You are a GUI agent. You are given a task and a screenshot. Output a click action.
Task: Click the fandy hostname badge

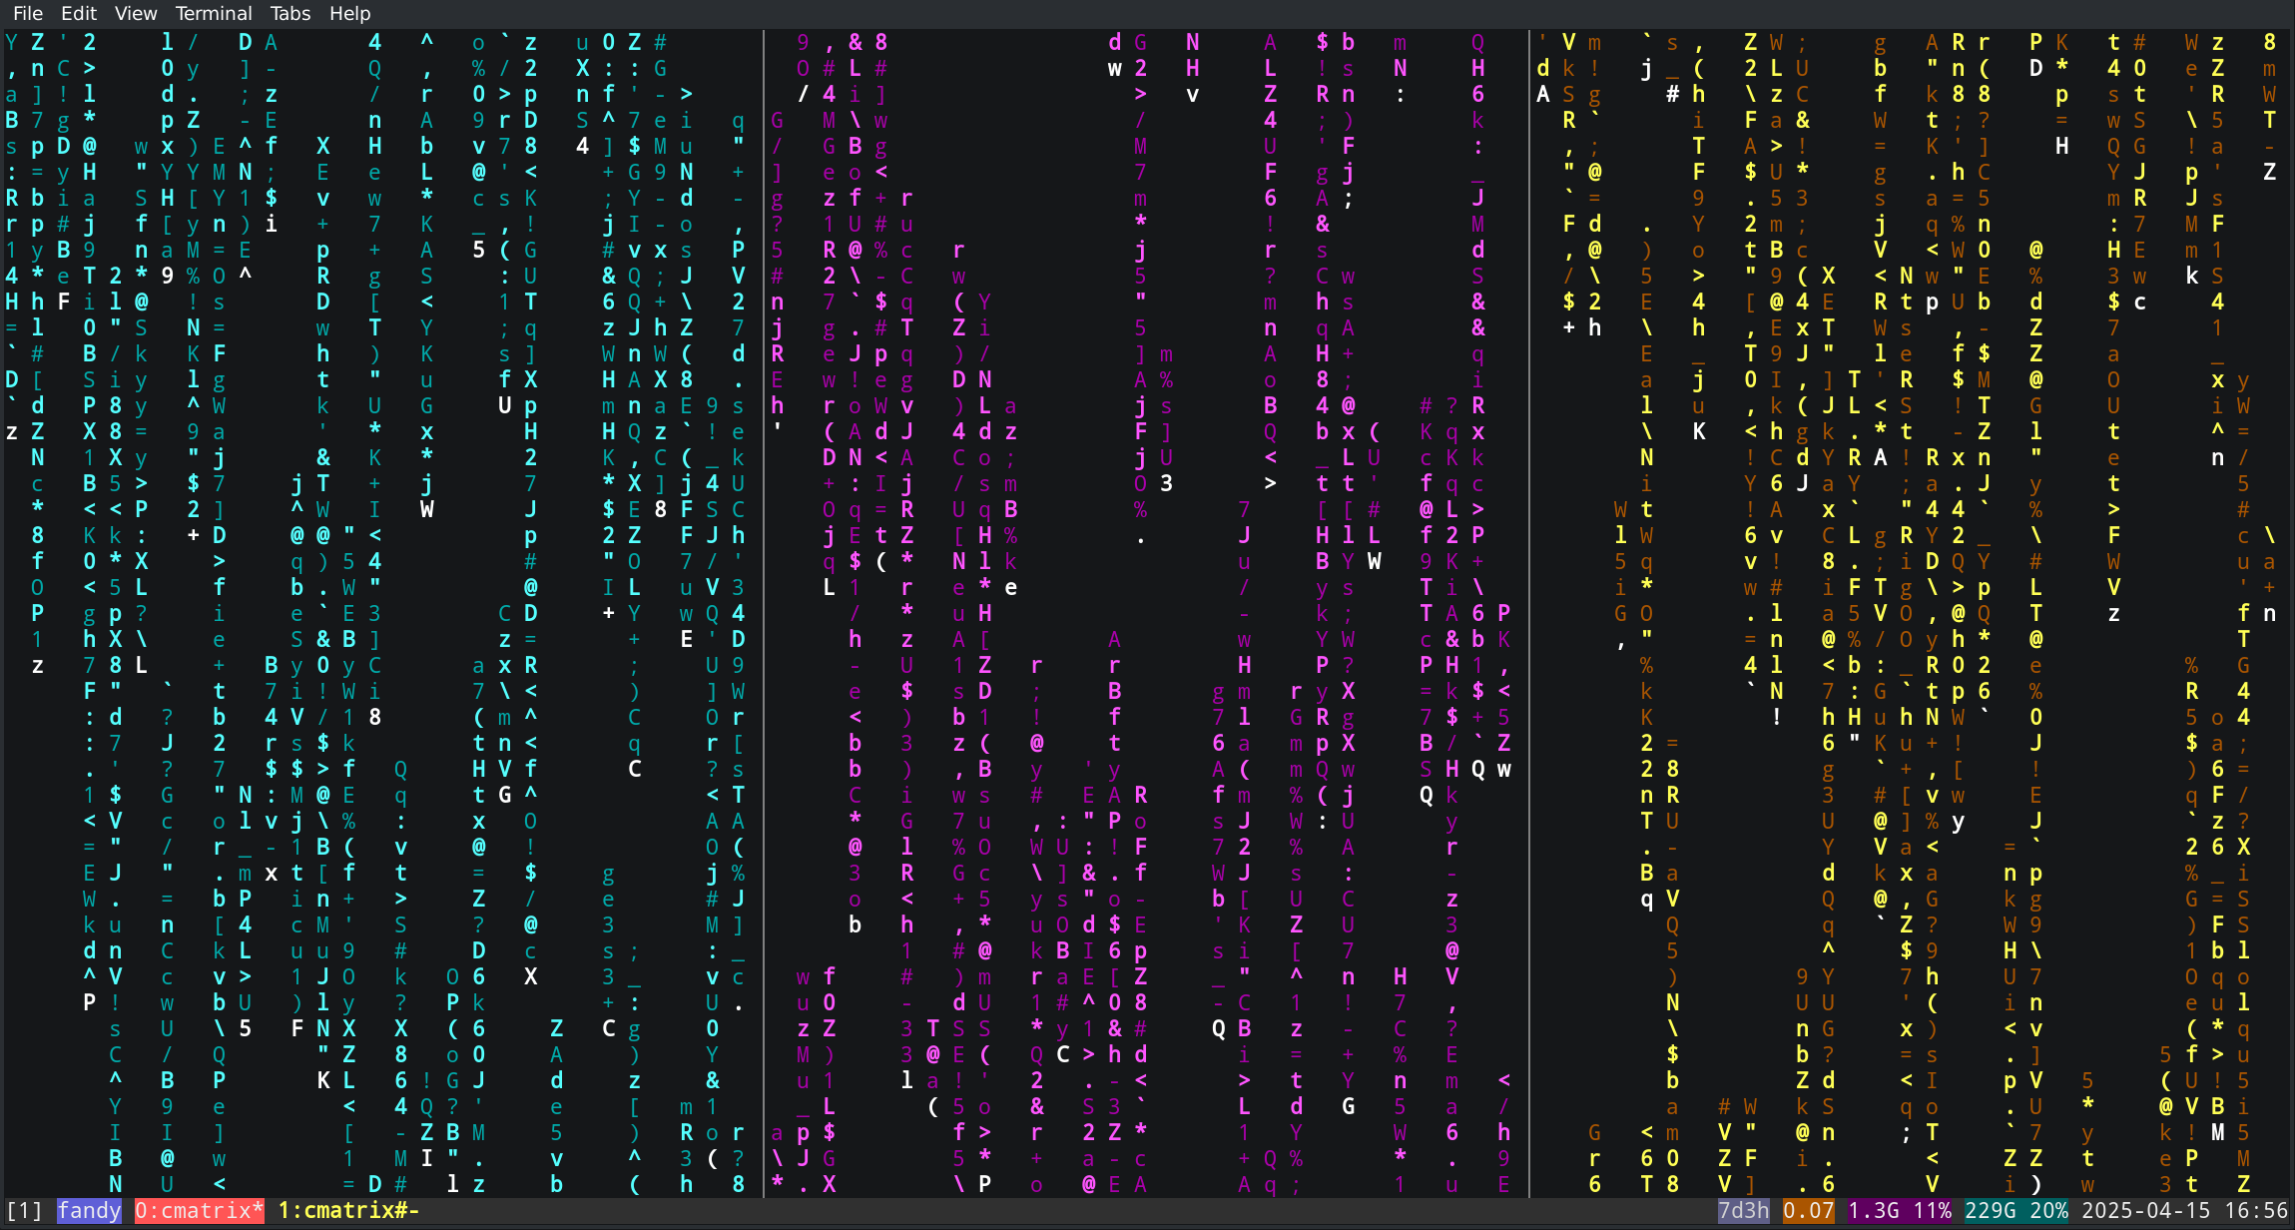click(x=89, y=1211)
